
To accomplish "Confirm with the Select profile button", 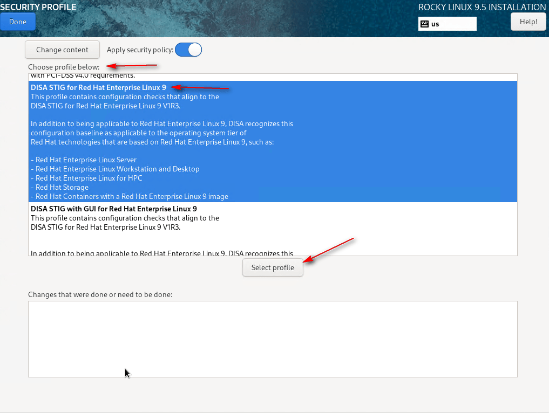I will click(x=273, y=267).
